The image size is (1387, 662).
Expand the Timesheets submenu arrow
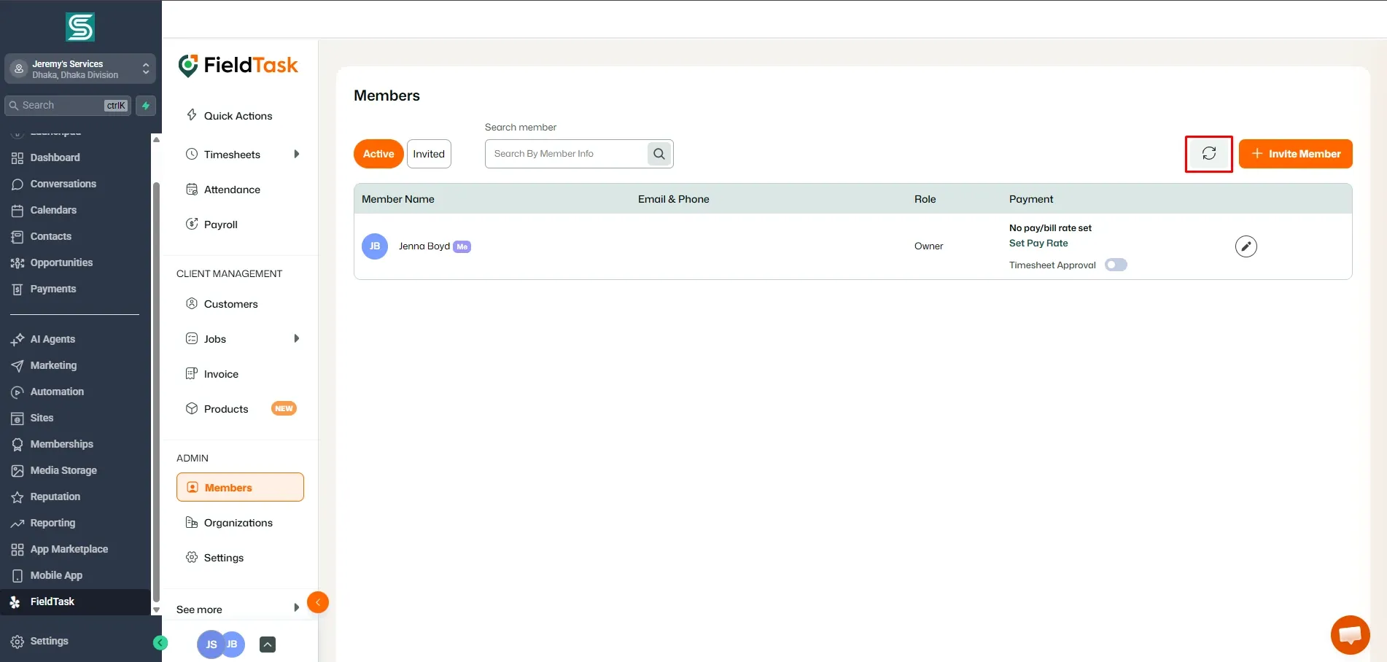[x=296, y=155]
